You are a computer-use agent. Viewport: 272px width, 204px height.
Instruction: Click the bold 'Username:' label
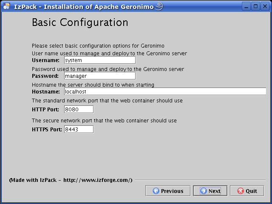[x=45, y=60]
